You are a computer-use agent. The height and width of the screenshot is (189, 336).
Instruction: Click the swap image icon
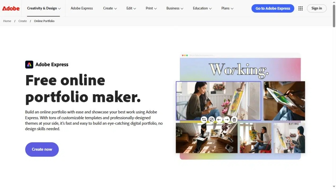[x=204, y=120]
